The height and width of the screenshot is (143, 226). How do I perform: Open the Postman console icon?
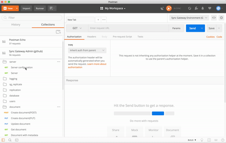(17, 140)
